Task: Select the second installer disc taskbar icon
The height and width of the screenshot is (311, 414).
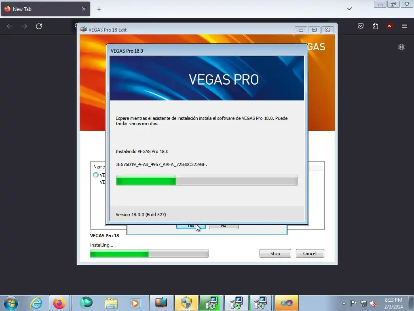Action: 236,303
